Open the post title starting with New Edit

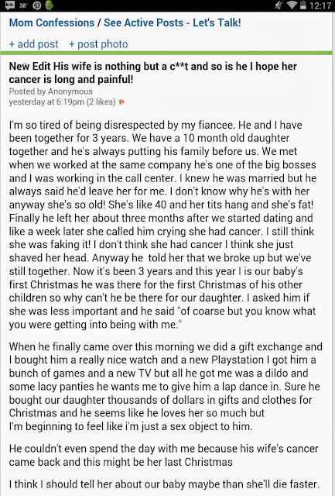click(x=153, y=73)
